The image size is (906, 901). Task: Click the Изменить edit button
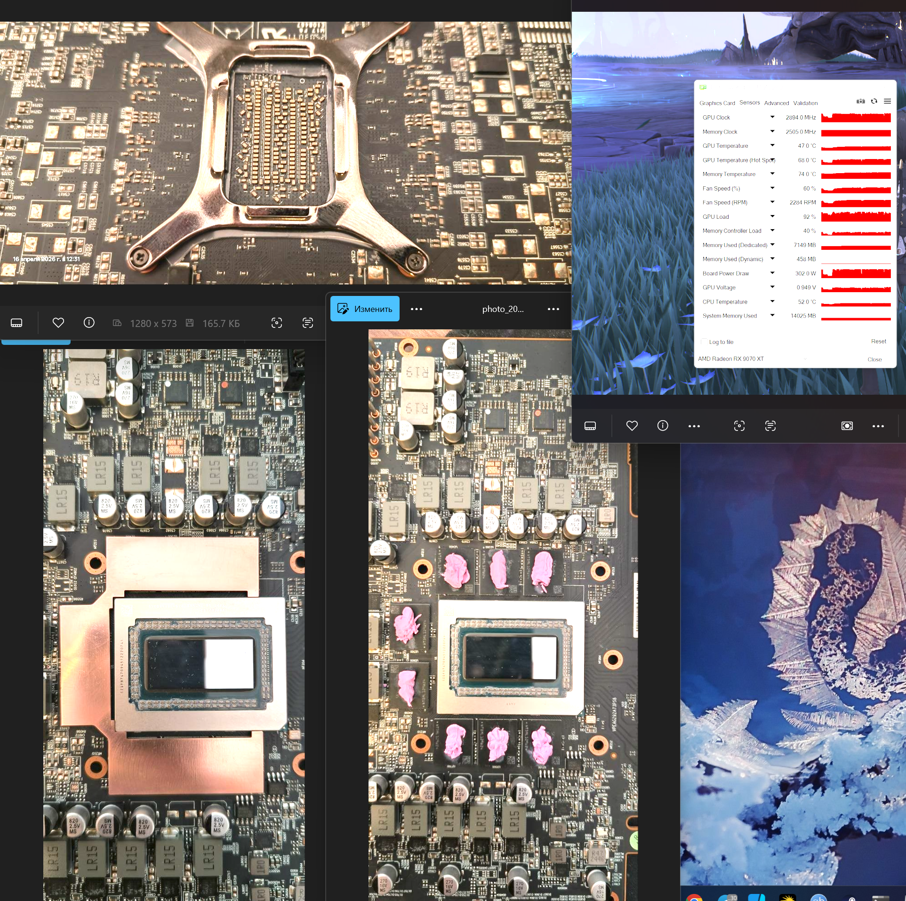pyautogui.click(x=365, y=309)
